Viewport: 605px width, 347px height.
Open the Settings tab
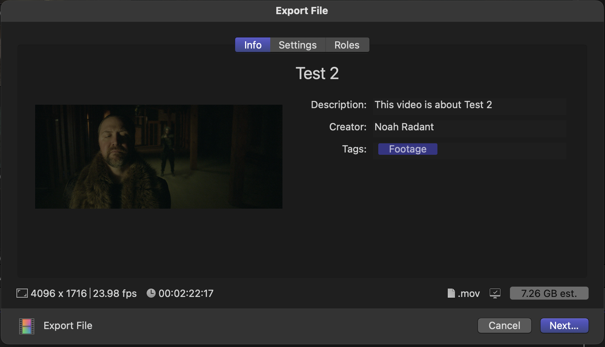(298, 45)
